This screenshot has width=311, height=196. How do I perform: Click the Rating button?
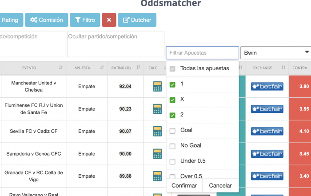11,20
